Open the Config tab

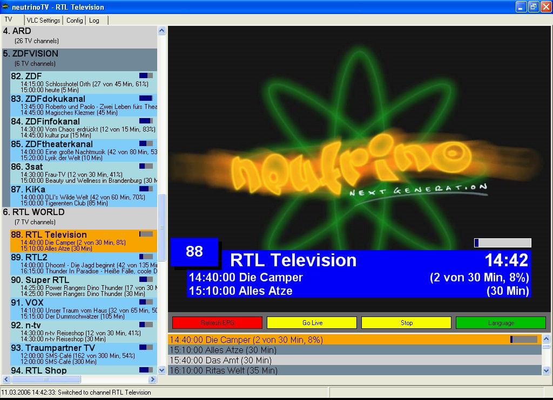pos(75,20)
